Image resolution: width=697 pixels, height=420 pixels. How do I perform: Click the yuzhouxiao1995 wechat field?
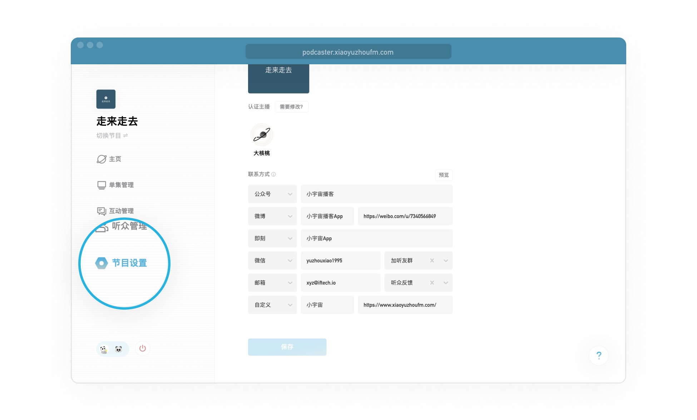click(x=341, y=260)
